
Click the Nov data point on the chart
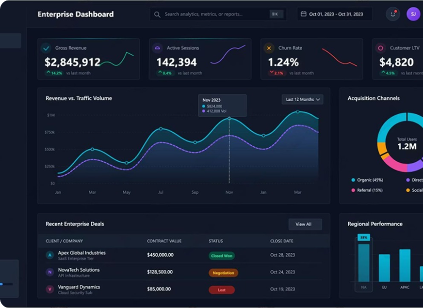click(229, 118)
